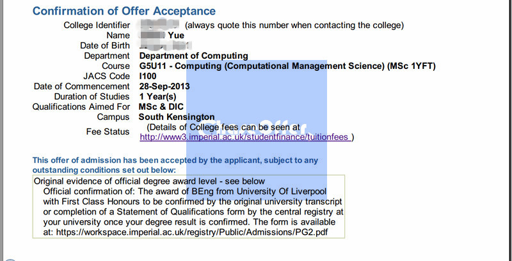
Task: Click the blue offer accepted notice paragraph
Action: pos(175,165)
